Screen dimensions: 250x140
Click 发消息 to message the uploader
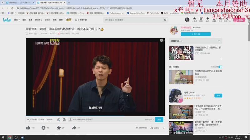pyautogui.click(x=197, y=27)
